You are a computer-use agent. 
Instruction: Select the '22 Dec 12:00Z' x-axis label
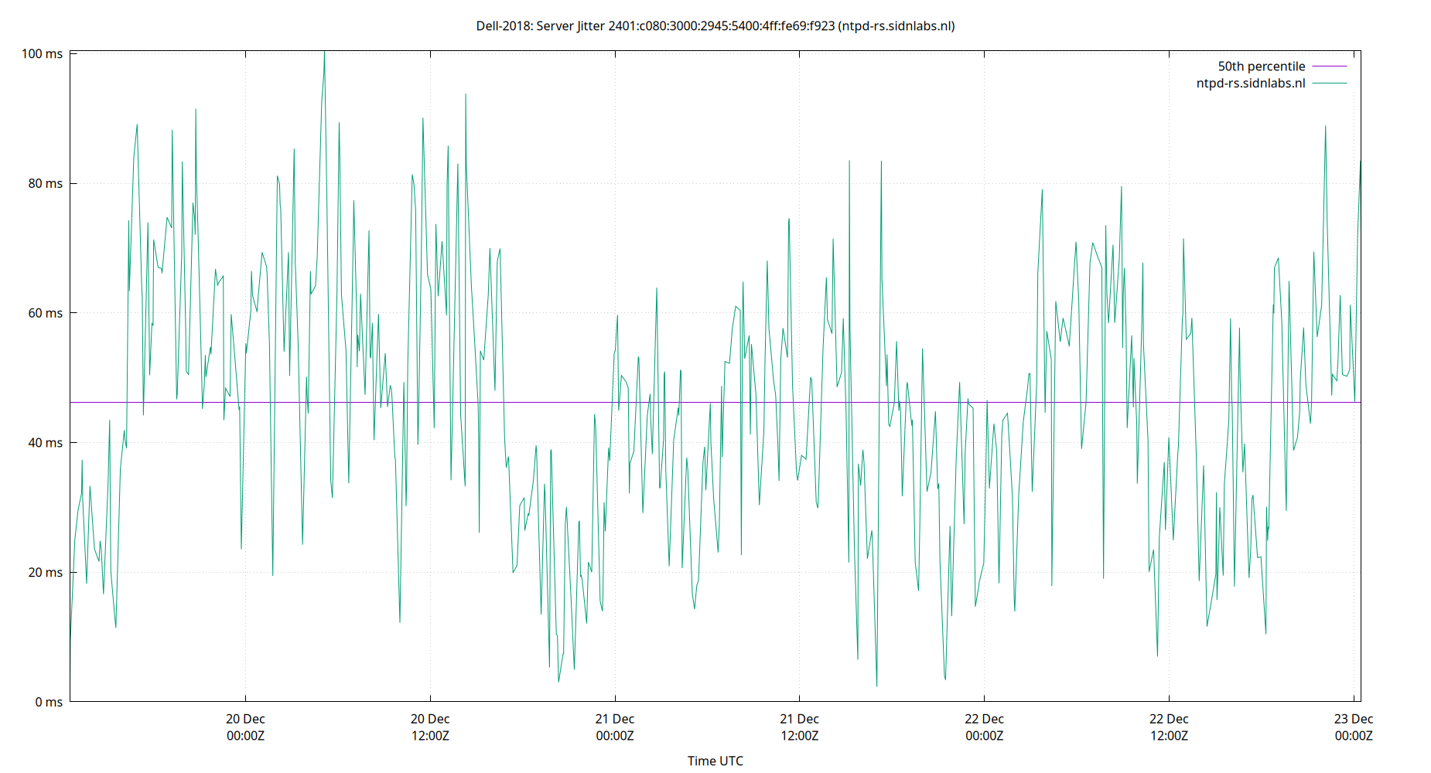coord(1170,727)
